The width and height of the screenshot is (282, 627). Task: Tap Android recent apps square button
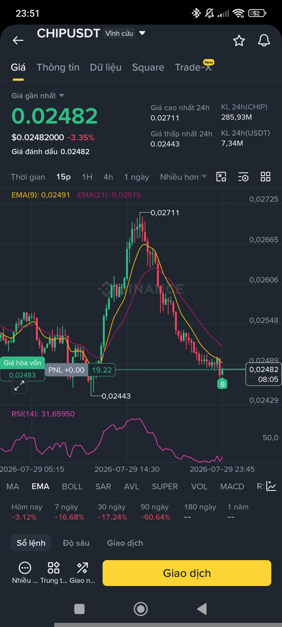(79, 609)
